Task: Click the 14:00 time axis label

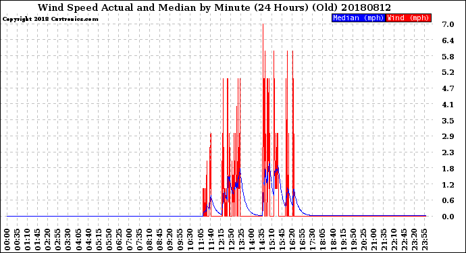Action: click(x=251, y=240)
